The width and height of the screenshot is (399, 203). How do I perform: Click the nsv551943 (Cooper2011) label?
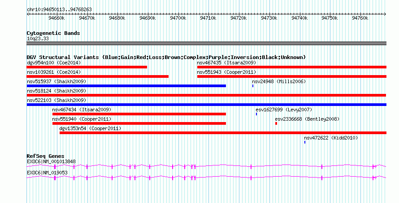[226, 72]
